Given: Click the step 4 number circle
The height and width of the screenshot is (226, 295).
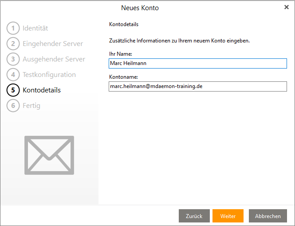Looking at the screenshot, I should (x=13, y=75).
